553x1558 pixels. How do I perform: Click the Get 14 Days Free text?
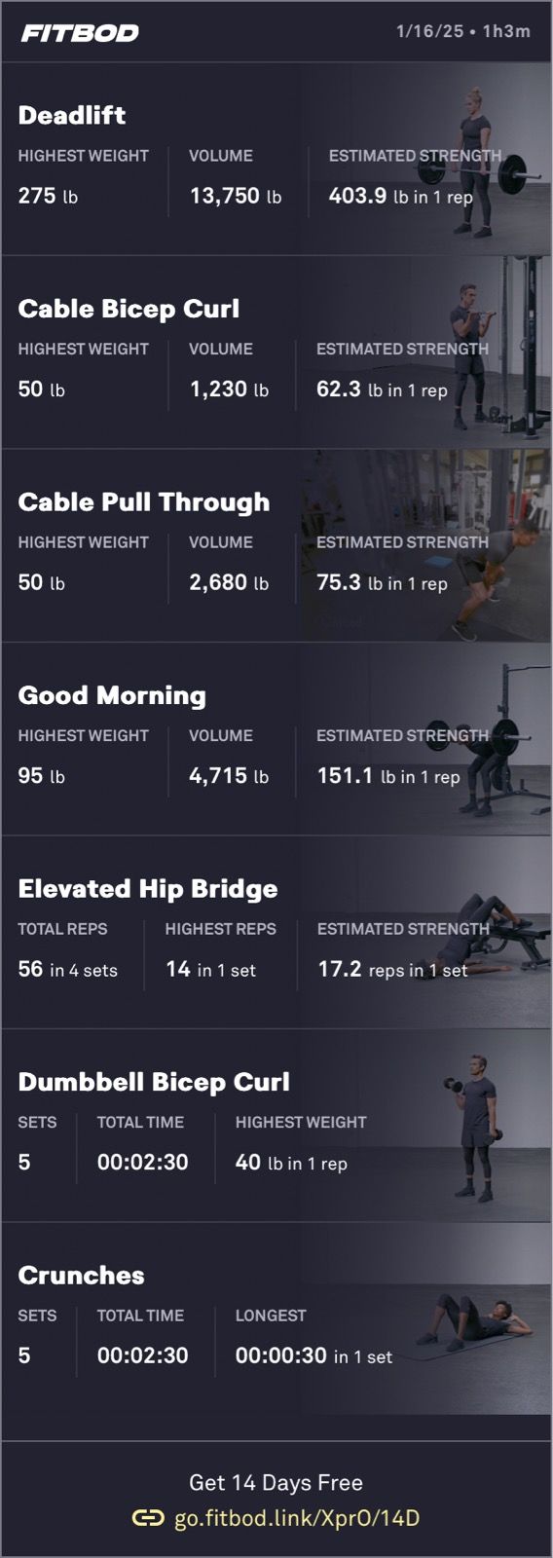coord(276,1482)
